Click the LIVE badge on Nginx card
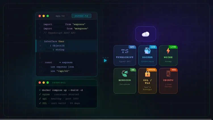This screenshot has height=120, width=213. pos(173,47)
